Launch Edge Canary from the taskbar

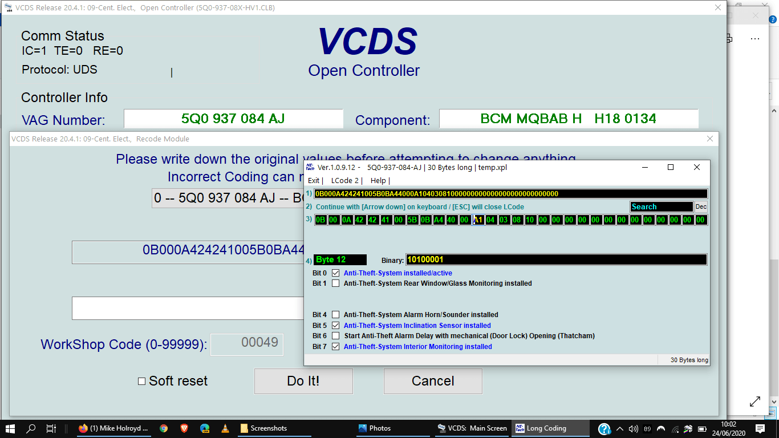205,428
